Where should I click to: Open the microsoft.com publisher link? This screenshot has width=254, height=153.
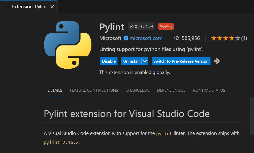click(x=146, y=38)
